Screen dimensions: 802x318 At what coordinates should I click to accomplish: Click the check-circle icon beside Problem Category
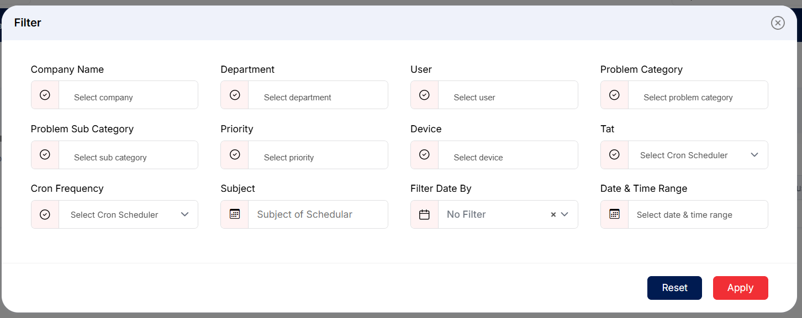click(614, 95)
